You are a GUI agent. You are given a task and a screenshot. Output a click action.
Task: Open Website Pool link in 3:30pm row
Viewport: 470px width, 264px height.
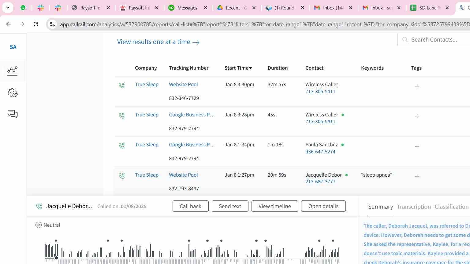[x=183, y=84]
